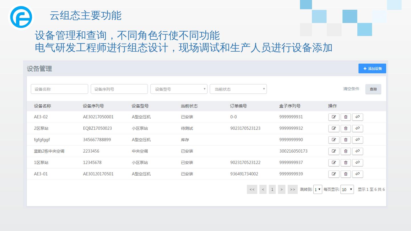This screenshot has height=231, width=411.
Task: Jump to last page with >> button
Action: click(x=293, y=189)
